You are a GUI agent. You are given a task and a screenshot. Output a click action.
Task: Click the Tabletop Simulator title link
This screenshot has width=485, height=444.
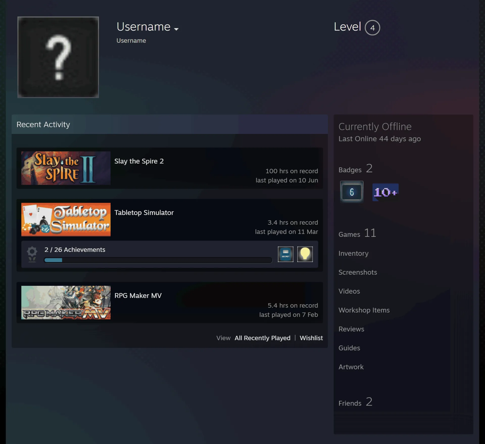(144, 213)
